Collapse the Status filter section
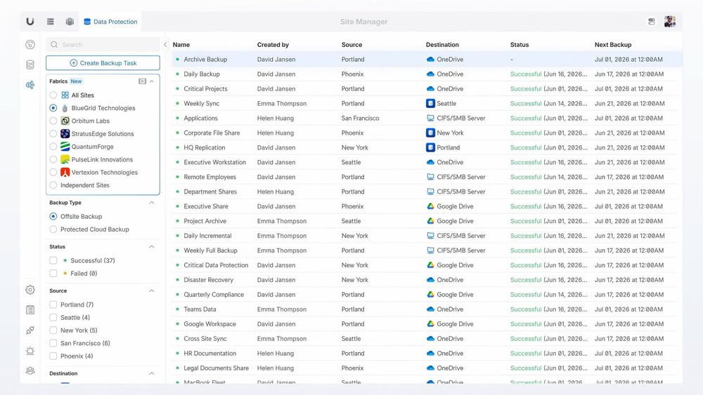This screenshot has height=395, width=703. coord(152,247)
